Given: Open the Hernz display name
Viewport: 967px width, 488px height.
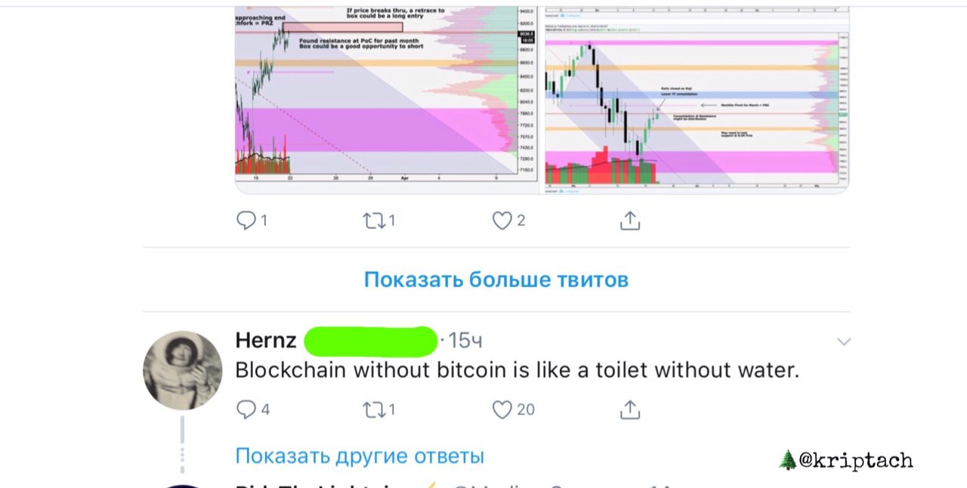Looking at the screenshot, I should [x=266, y=340].
